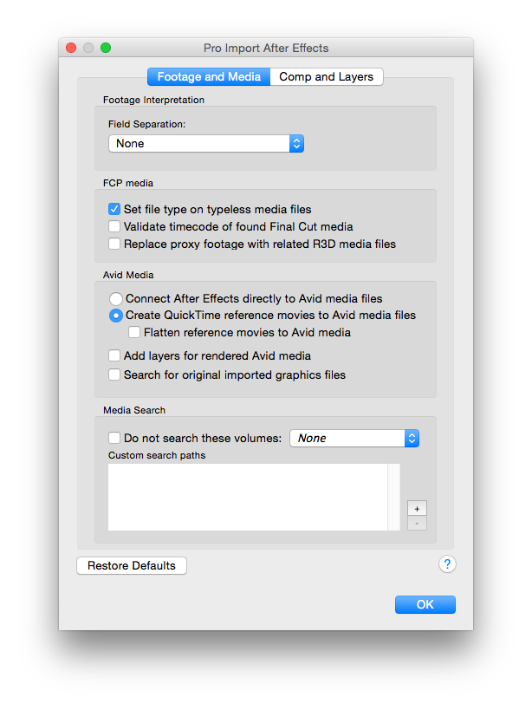Enable Validate timecode of found Final Cut media
This screenshot has width=532, height=710.
114,226
